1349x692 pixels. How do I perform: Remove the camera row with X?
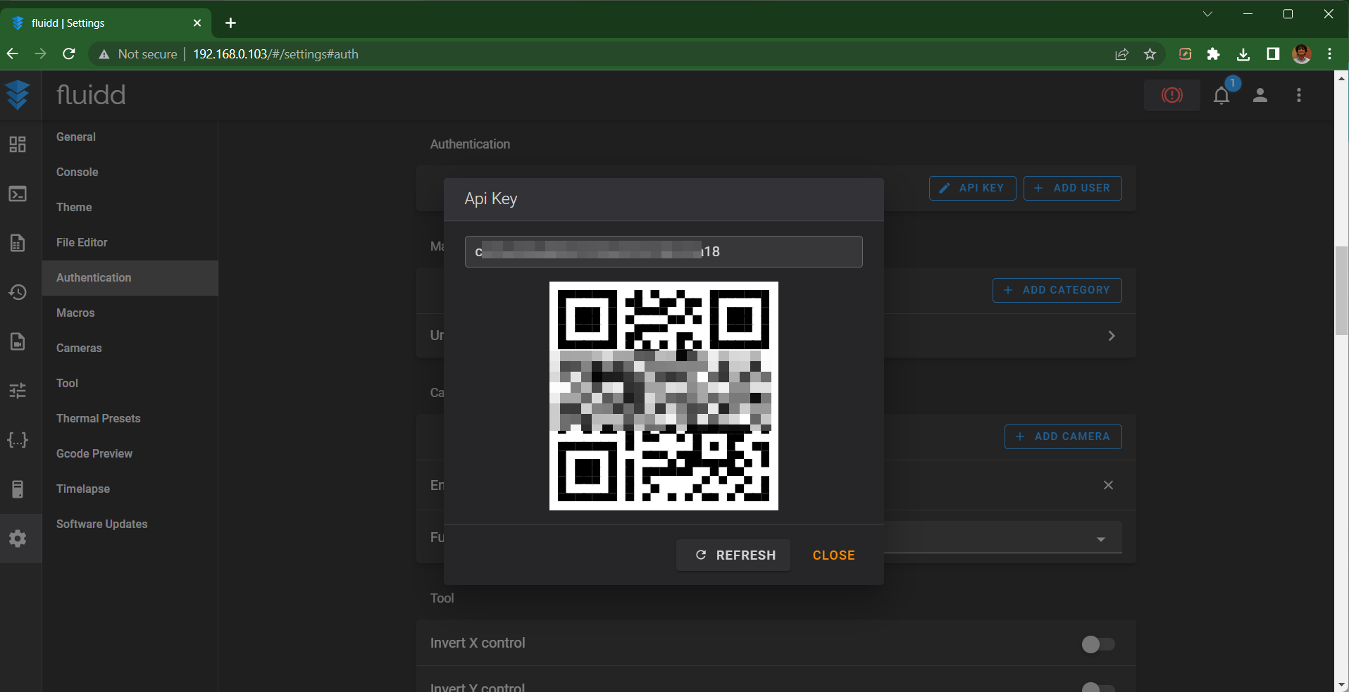coord(1108,485)
